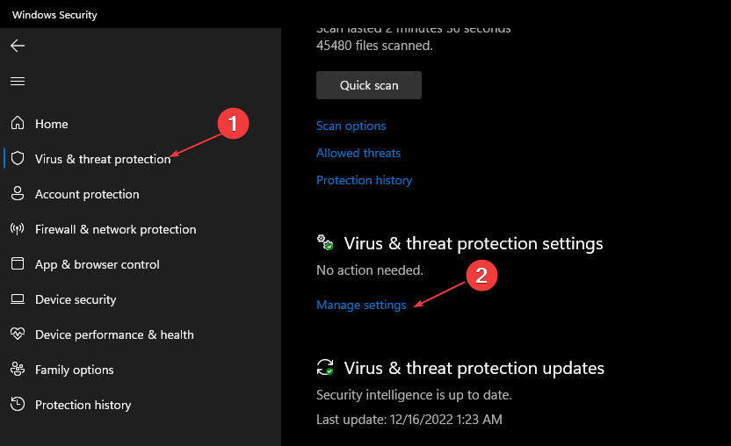Click the Device performance heart icon
Screen dimensions: 731x446
[18, 334]
